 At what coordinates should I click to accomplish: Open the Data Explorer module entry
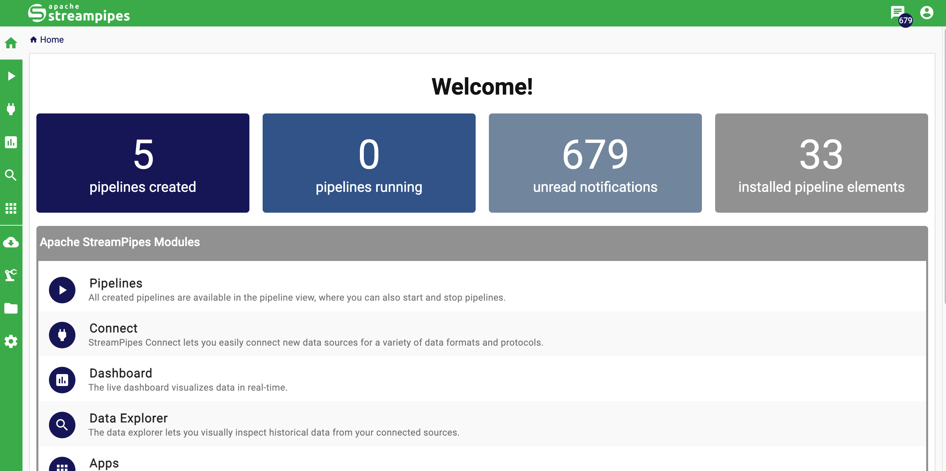pyautogui.click(x=129, y=418)
